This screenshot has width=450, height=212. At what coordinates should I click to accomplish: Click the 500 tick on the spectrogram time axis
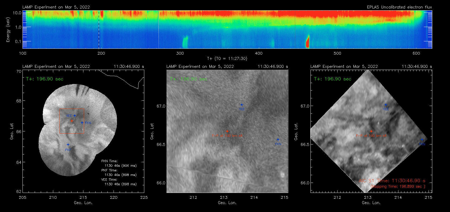point(337,53)
